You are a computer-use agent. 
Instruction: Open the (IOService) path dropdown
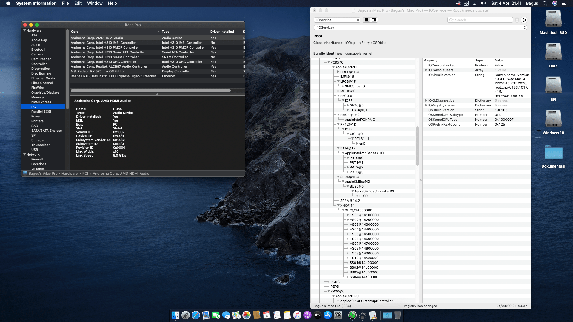pos(420,27)
